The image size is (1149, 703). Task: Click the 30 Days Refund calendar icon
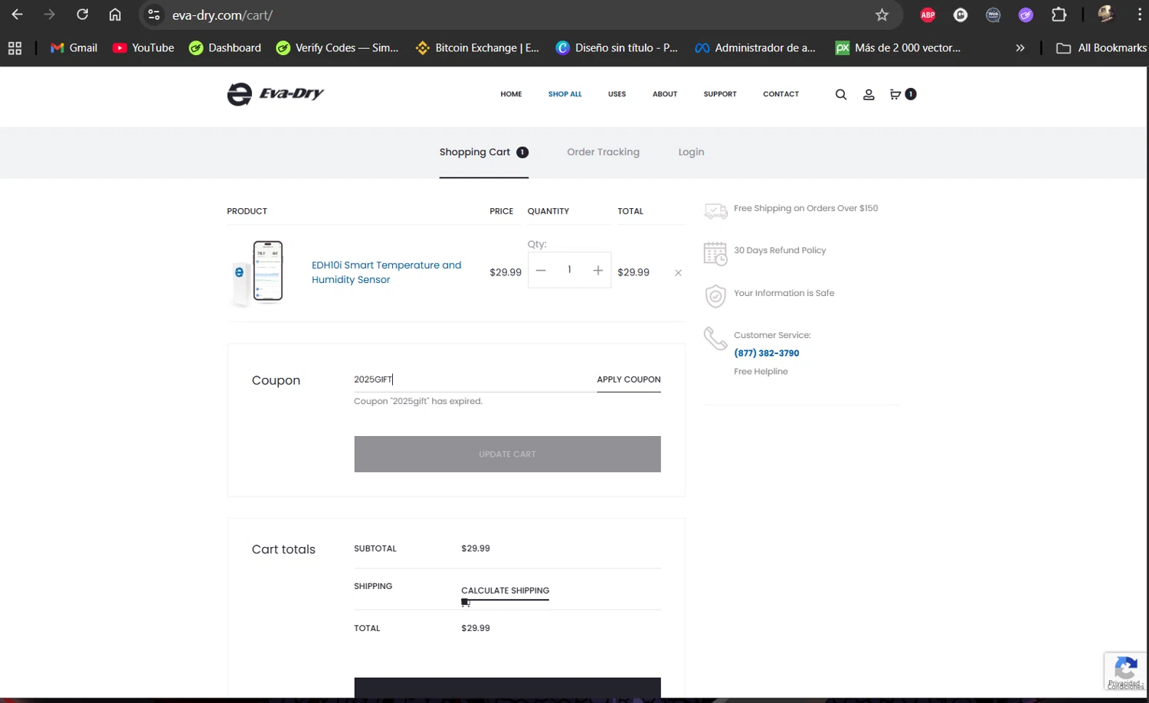pyautogui.click(x=715, y=253)
